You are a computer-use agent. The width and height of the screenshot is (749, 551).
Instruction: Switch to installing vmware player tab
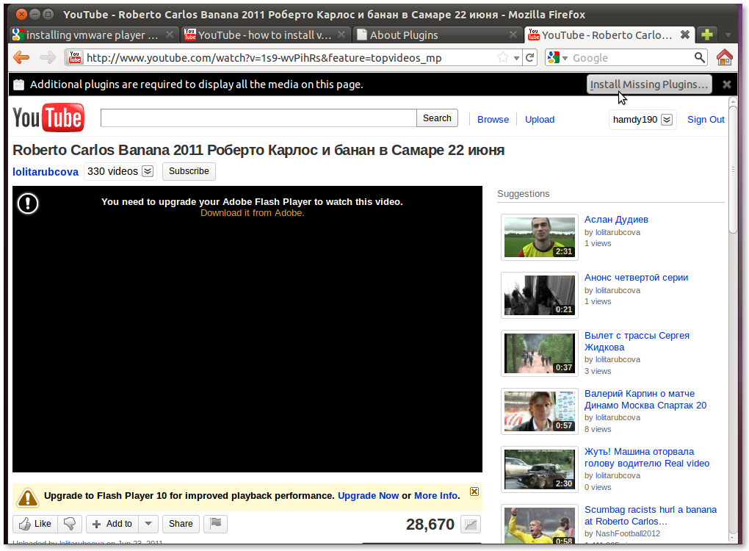click(94, 35)
